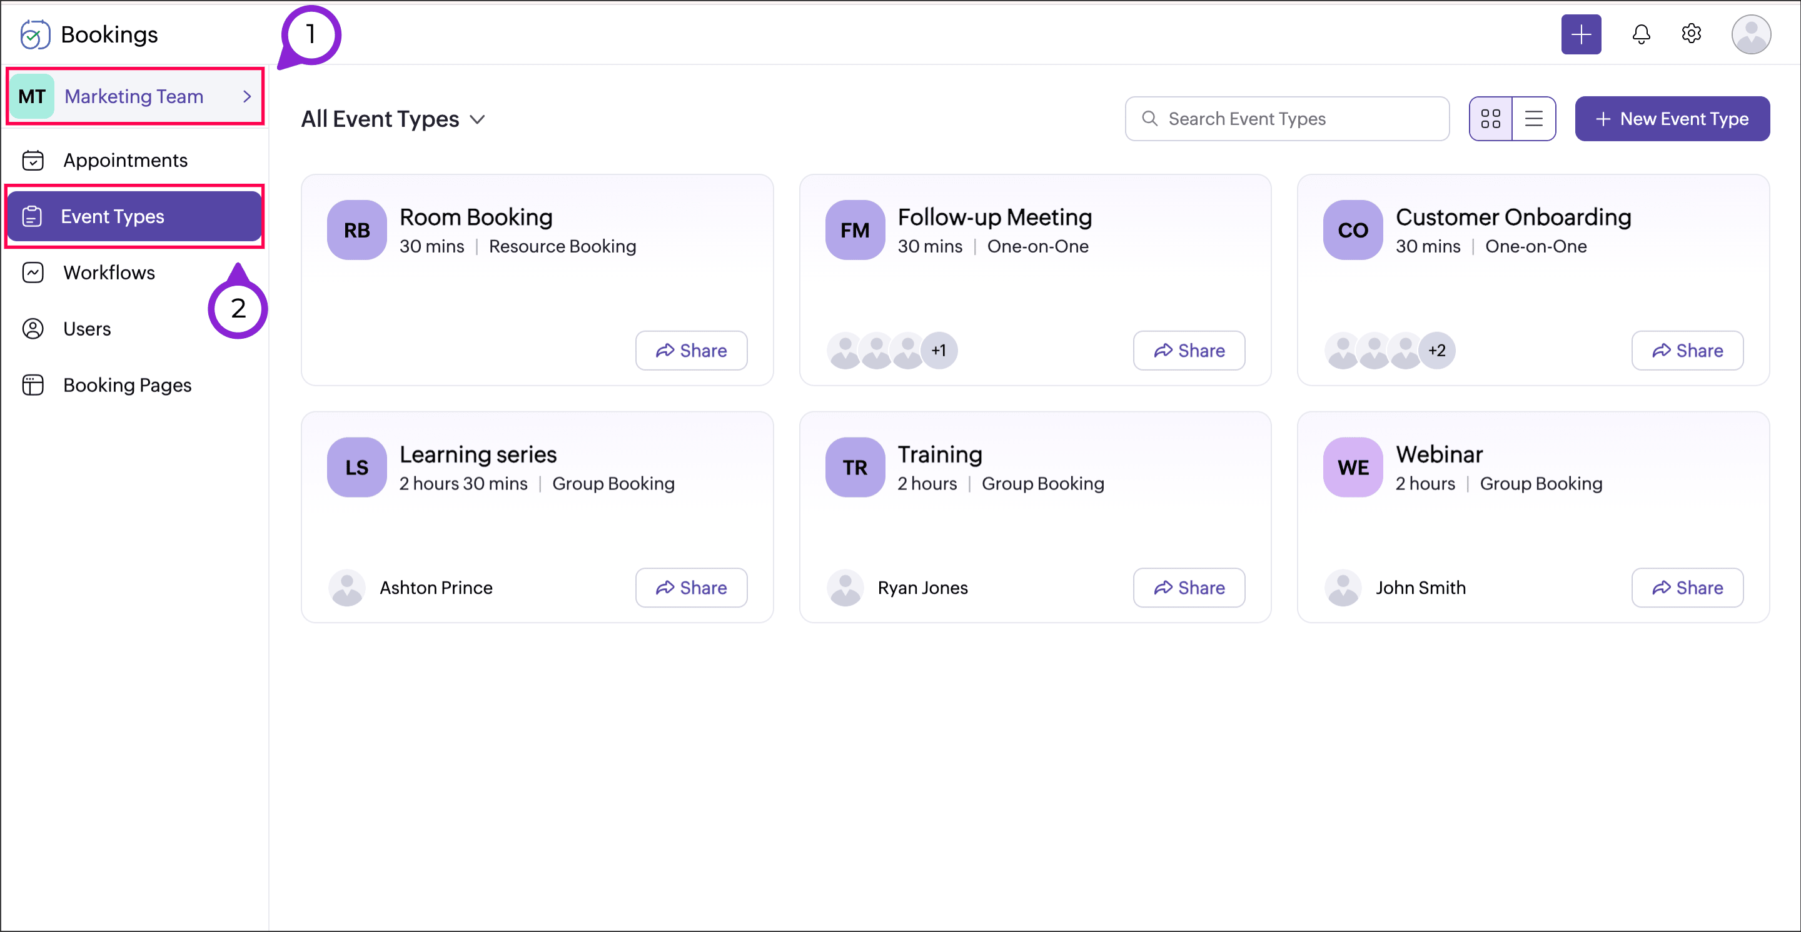Image resolution: width=1801 pixels, height=932 pixels.
Task: Expand the Marketing Team workspace chevron
Action: click(x=247, y=96)
